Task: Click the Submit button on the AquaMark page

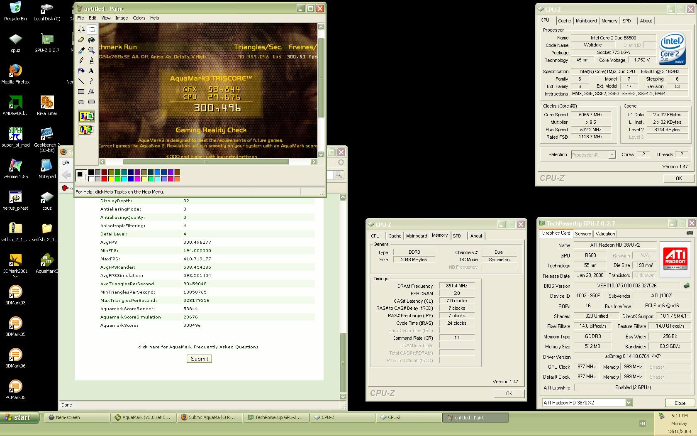Action: 199,359
